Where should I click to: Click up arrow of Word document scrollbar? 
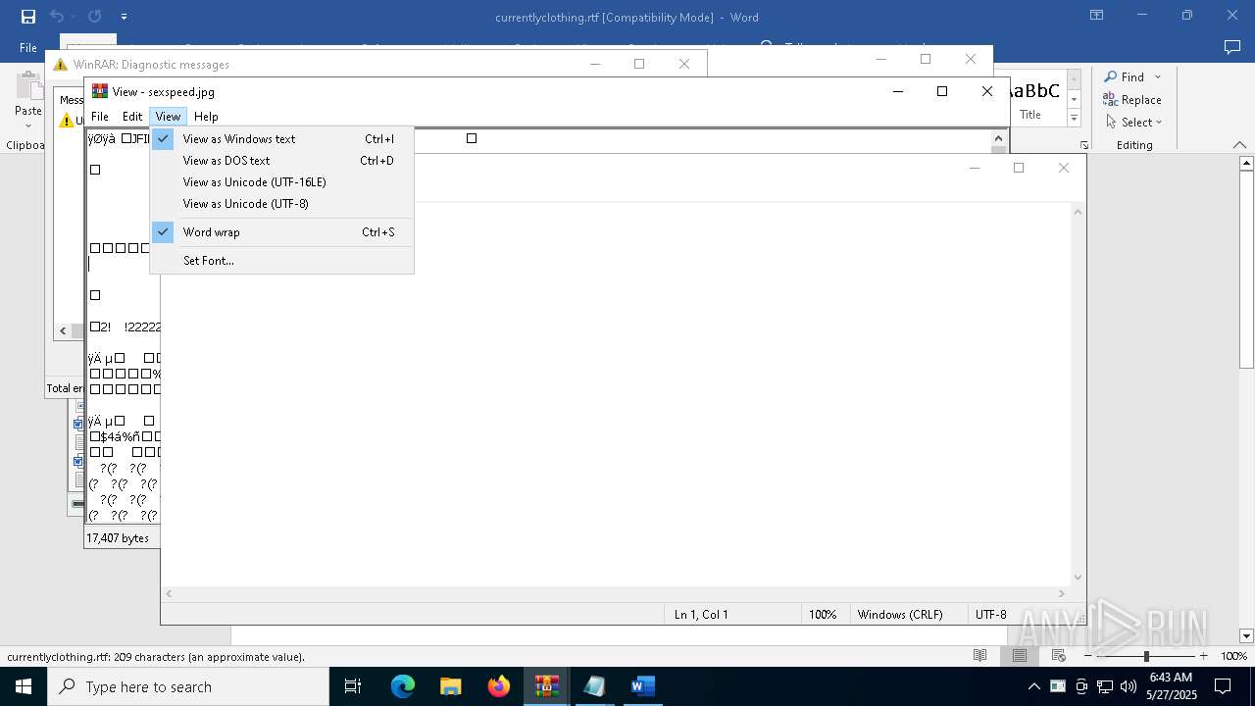[x=1246, y=164]
